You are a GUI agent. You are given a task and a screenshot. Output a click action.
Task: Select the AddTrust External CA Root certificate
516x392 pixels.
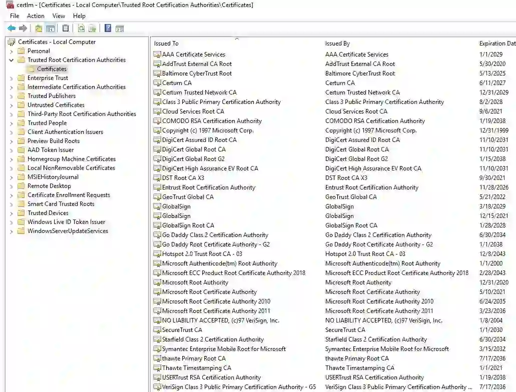coord(197,64)
